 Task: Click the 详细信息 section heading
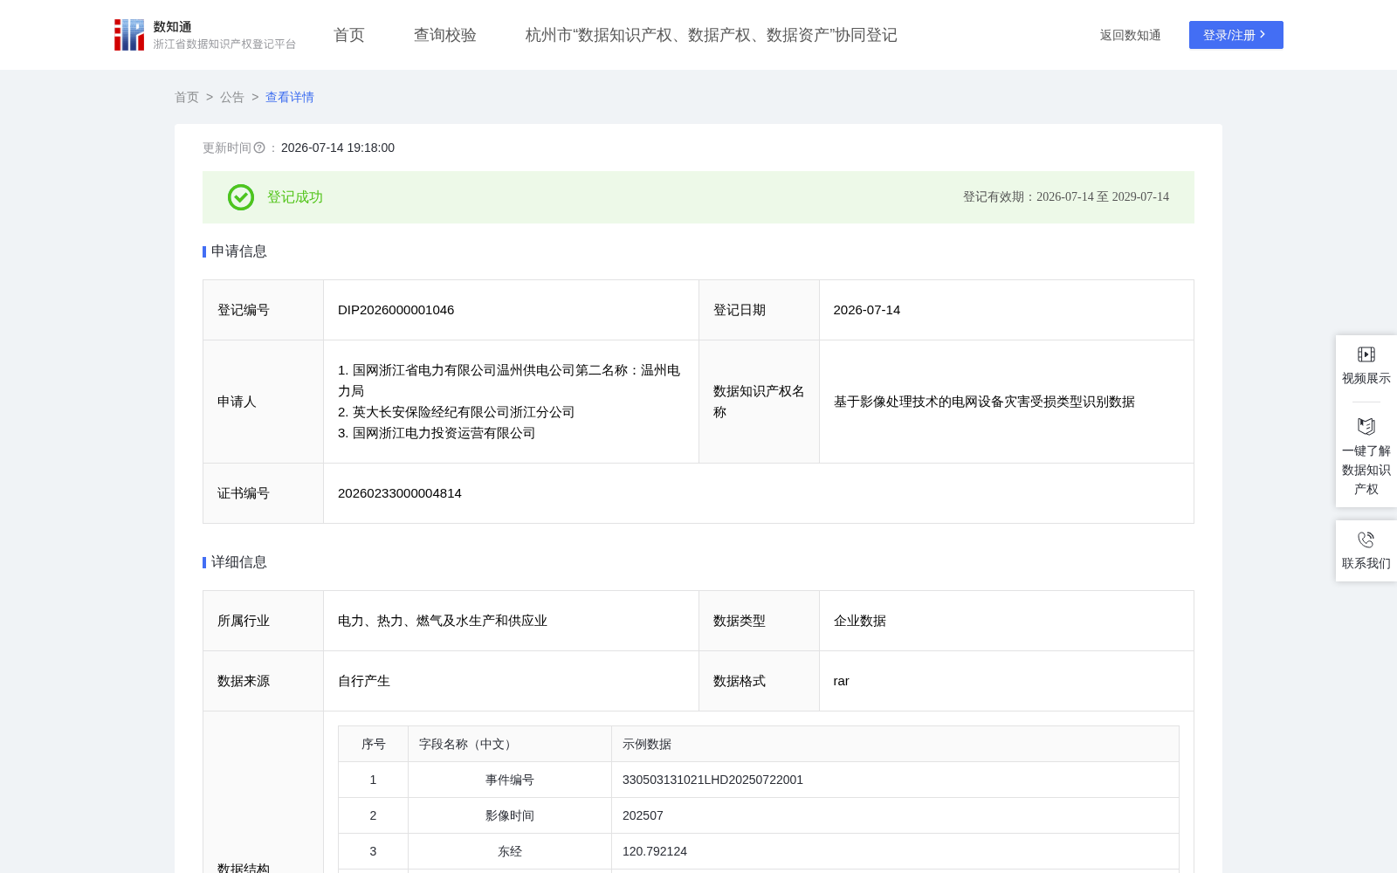239,562
